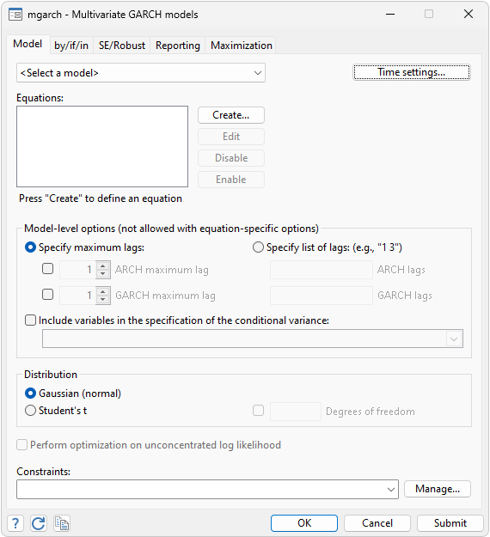This screenshot has height=537, width=490.
Task: Switch to the SE/Robust tab
Action: tap(122, 46)
